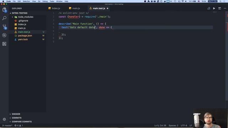Open the Explorer view in activity bar
The width and height of the screenshot is (228, 128).
4,10
